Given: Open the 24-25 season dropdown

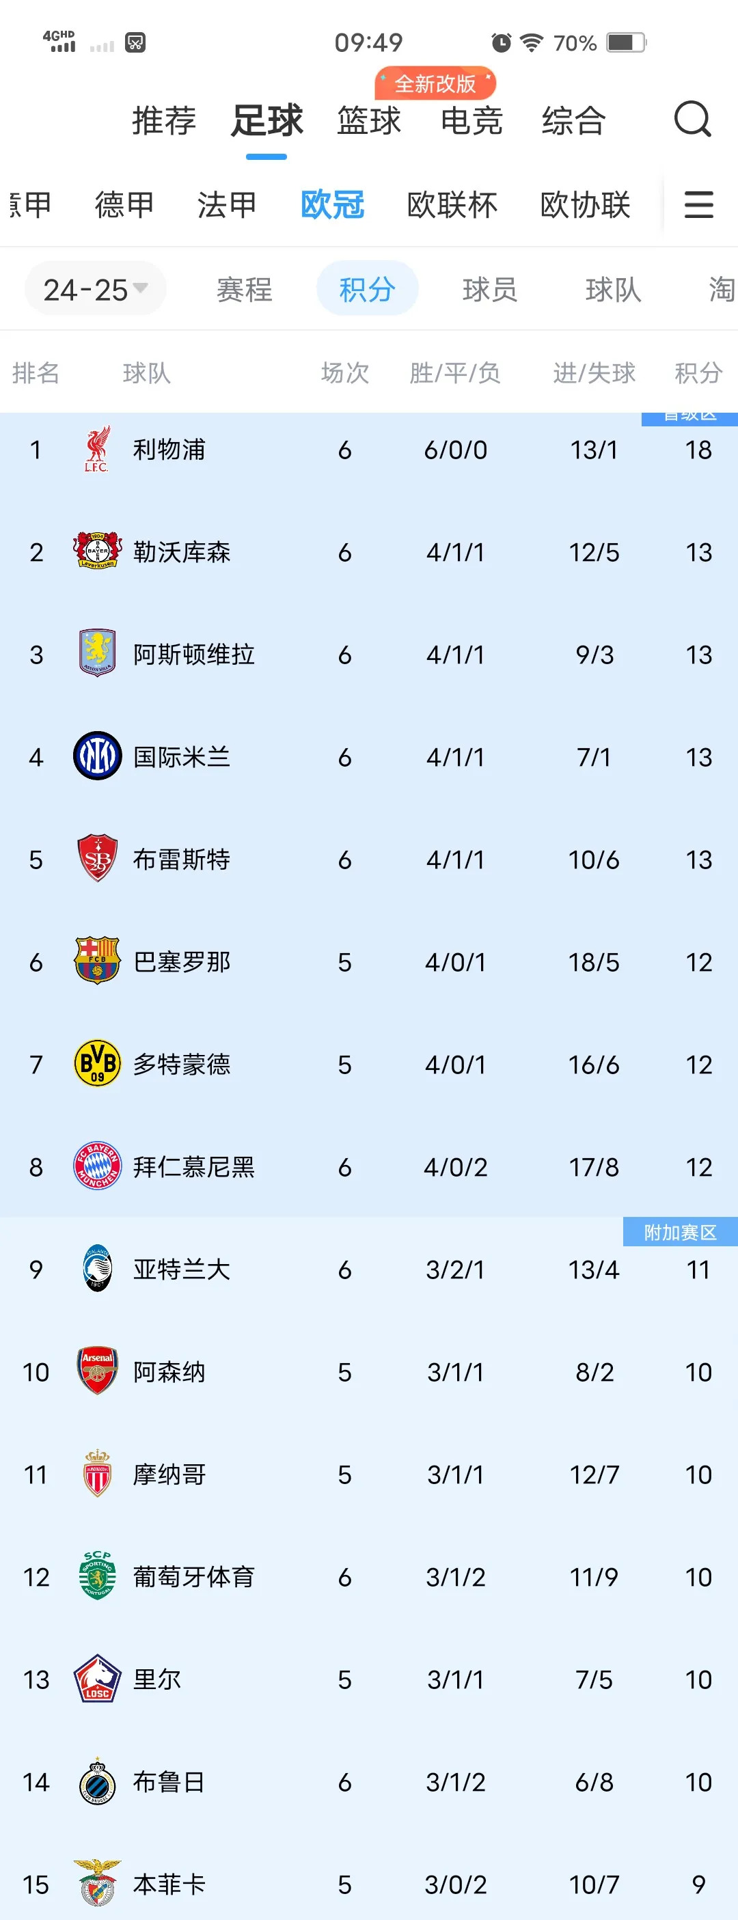Looking at the screenshot, I should (96, 288).
